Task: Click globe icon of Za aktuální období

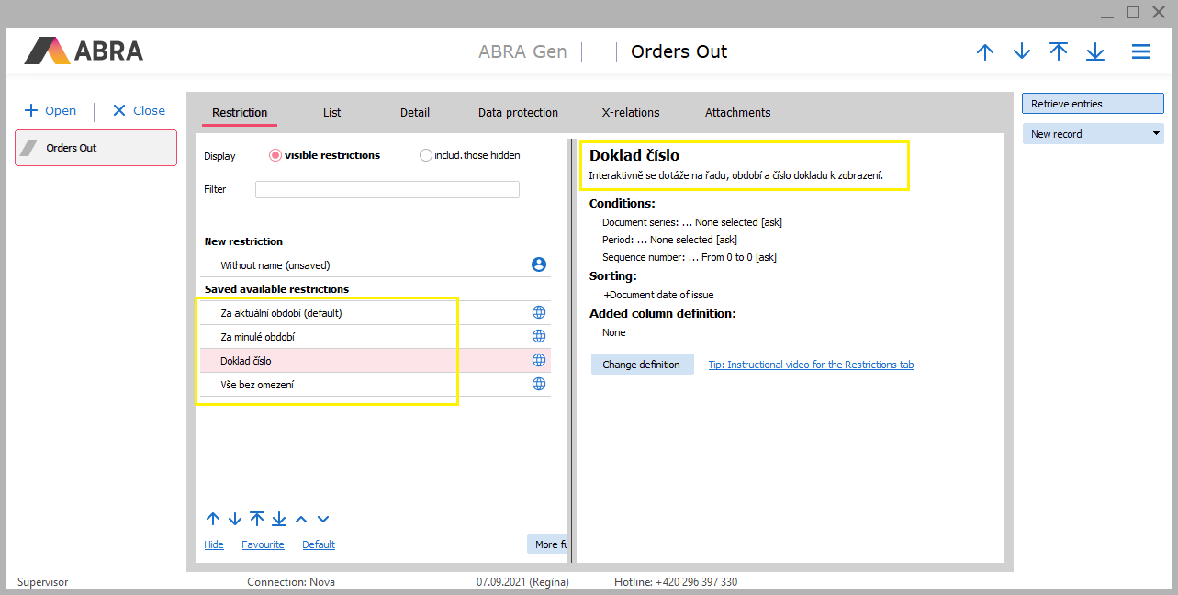Action: click(539, 312)
